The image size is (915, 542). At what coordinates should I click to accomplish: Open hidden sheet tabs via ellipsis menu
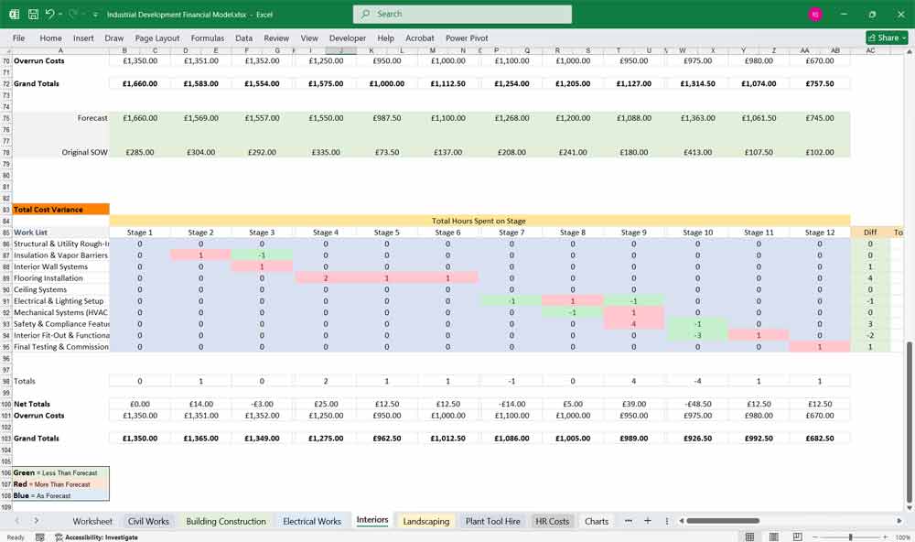point(628,520)
